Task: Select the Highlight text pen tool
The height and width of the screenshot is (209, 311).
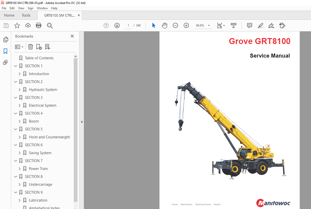Action: click(x=260, y=26)
